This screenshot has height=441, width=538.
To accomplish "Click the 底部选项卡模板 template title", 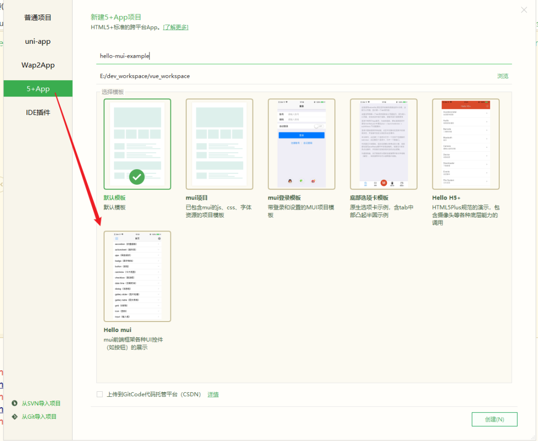I will click(369, 198).
